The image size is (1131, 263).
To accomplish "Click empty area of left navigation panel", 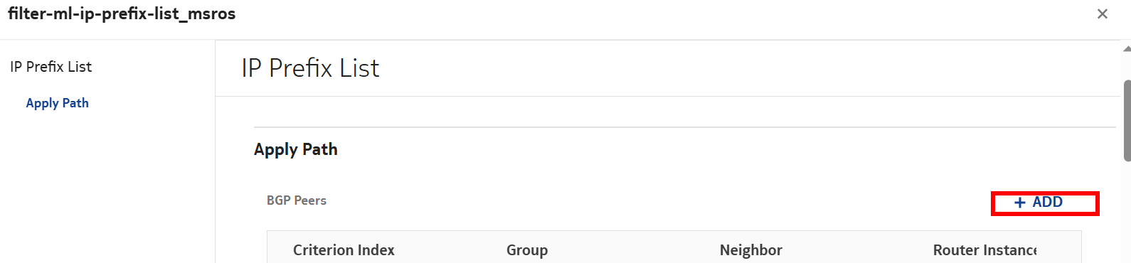I will (107, 192).
